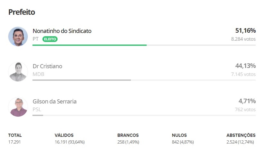Click Dr Cristiano's grayscale candidate photo
This screenshot has height=149, width=264.
coord(18,72)
